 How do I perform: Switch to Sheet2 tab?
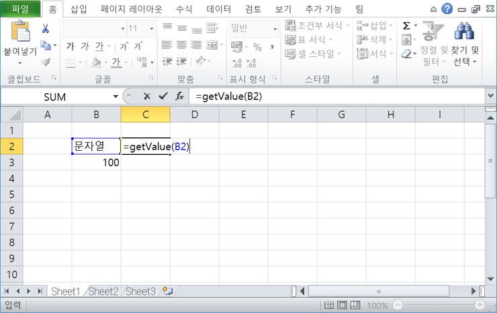pyautogui.click(x=103, y=291)
